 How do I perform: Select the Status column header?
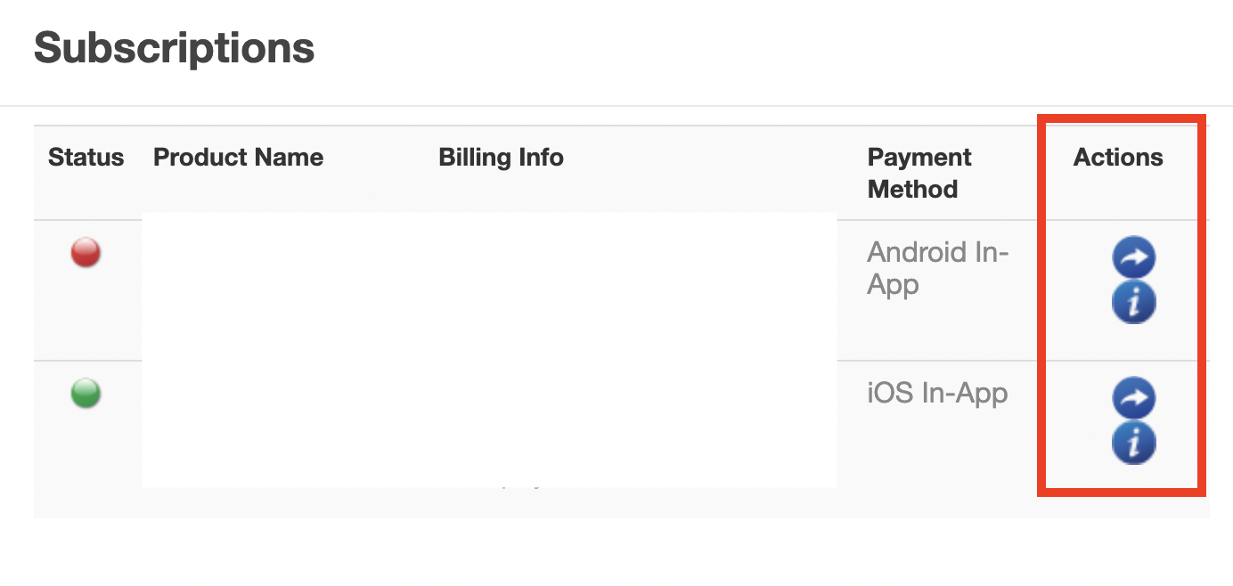(86, 158)
